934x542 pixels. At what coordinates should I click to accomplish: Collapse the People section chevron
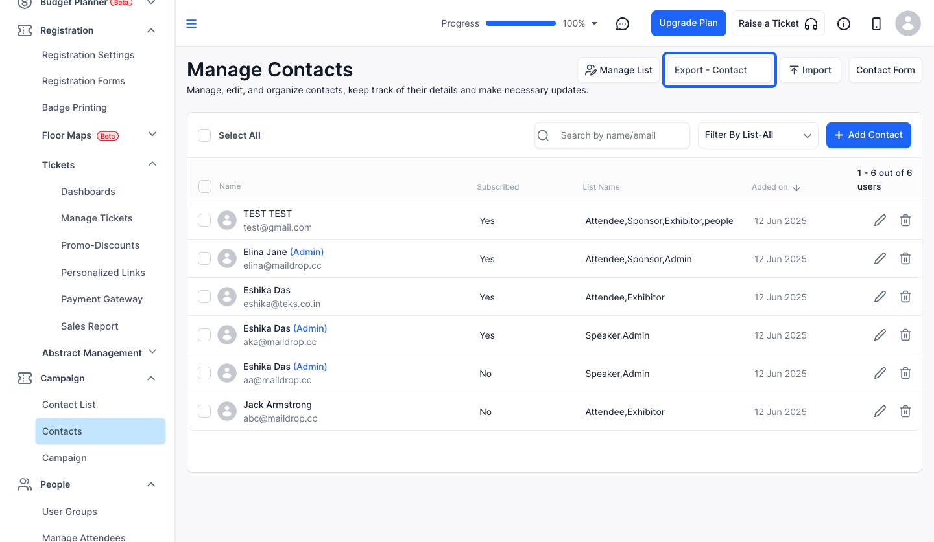[151, 484]
